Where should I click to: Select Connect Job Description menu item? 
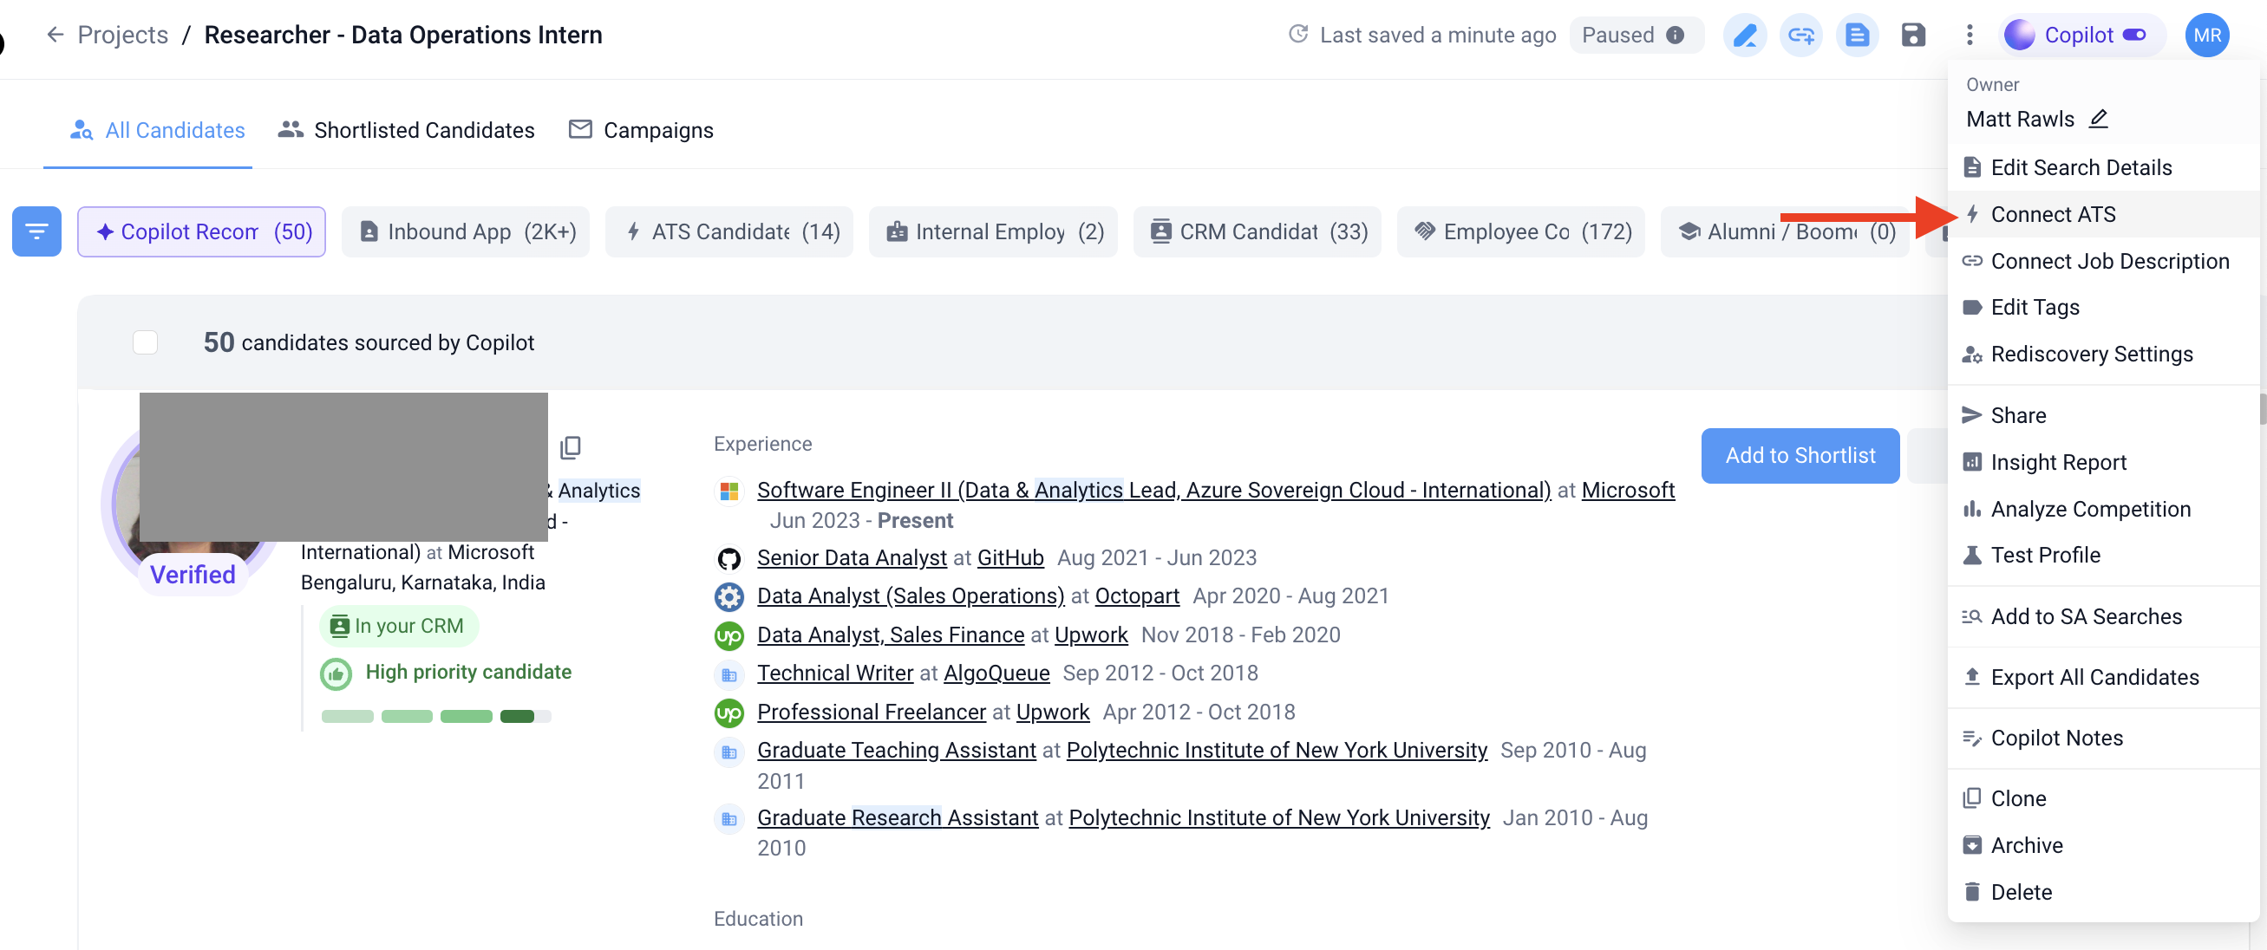tap(2103, 261)
